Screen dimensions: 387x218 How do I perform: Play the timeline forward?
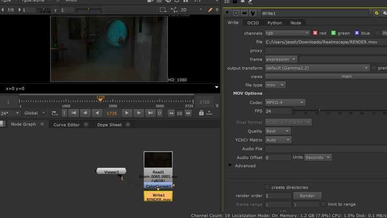[127, 113]
